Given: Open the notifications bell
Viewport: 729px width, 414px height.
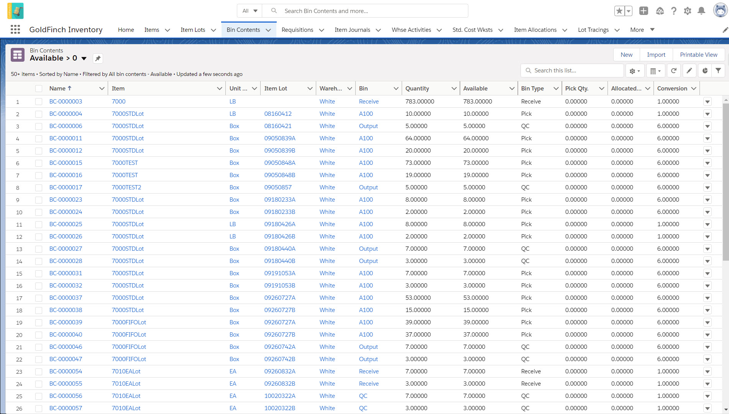Looking at the screenshot, I should 701,11.
